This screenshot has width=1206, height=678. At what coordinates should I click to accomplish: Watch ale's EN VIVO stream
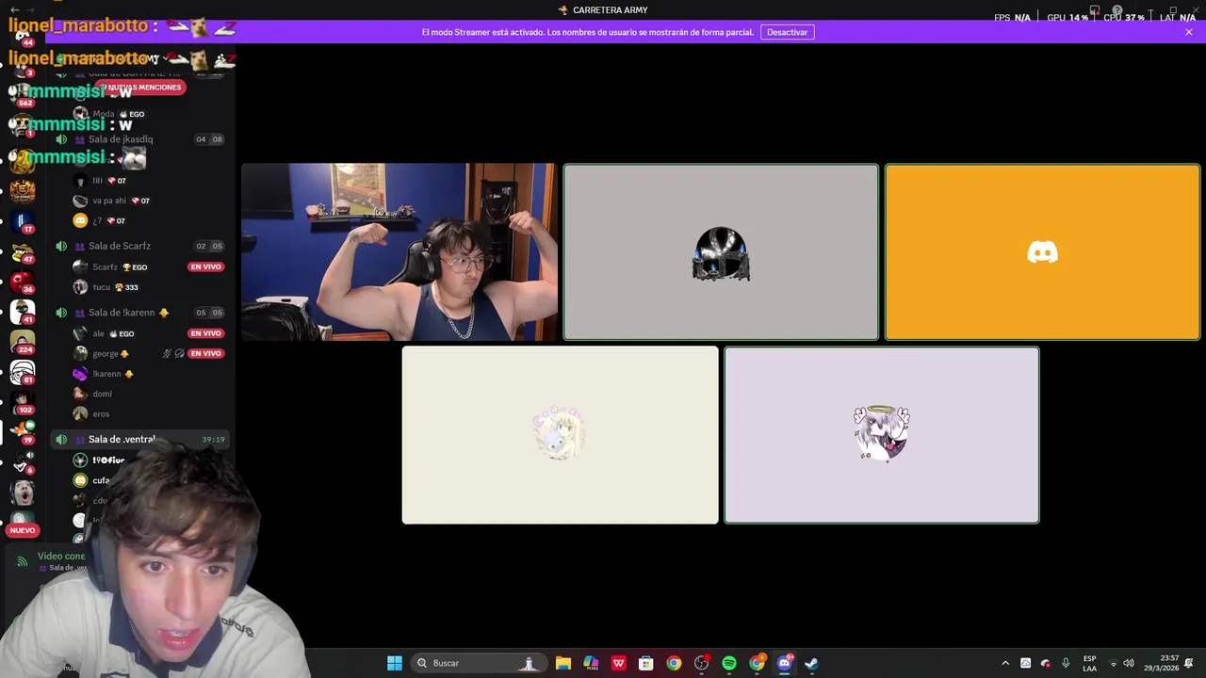click(205, 333)
